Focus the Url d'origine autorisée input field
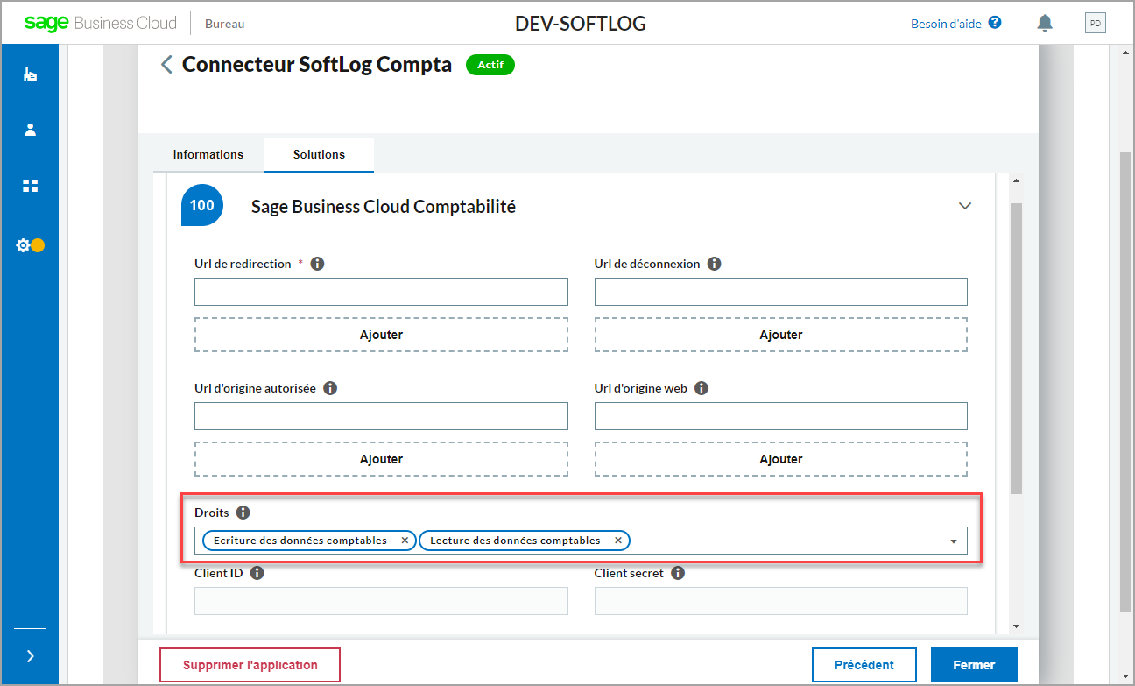 (381, 416)
